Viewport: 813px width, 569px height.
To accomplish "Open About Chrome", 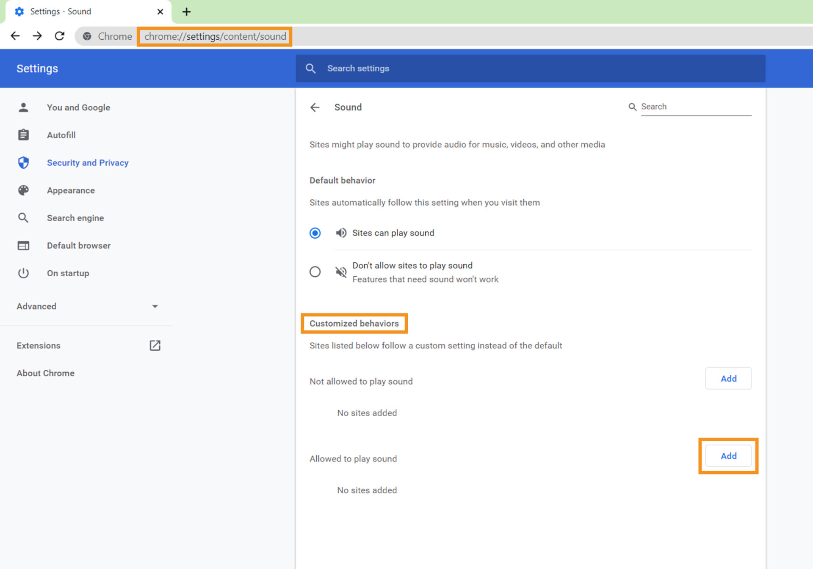I will (x=45, y=373).
